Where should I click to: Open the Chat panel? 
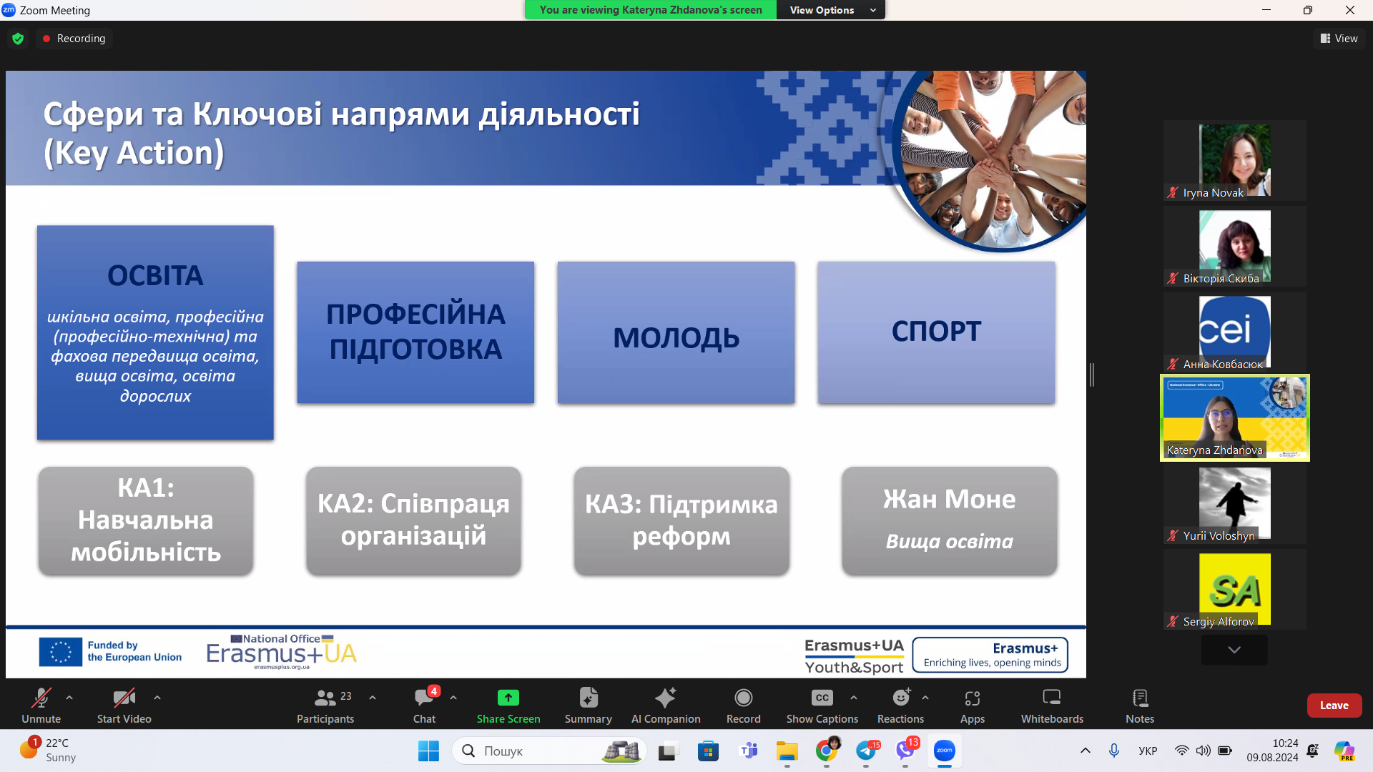(424, 704)
